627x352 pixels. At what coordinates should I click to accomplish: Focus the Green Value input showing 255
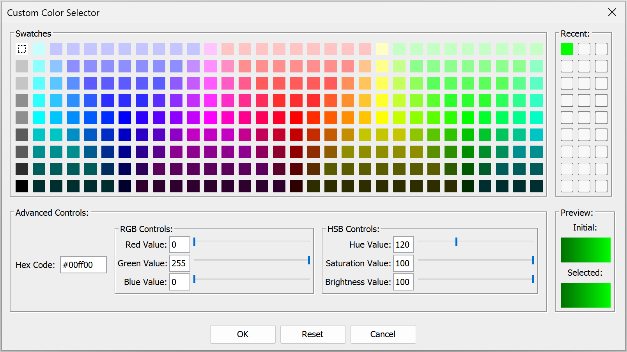tap(180, 263)
